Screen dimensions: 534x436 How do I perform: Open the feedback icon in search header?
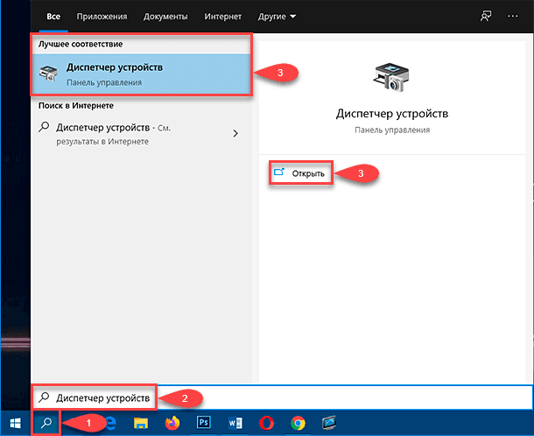click(x=486, y=16)
